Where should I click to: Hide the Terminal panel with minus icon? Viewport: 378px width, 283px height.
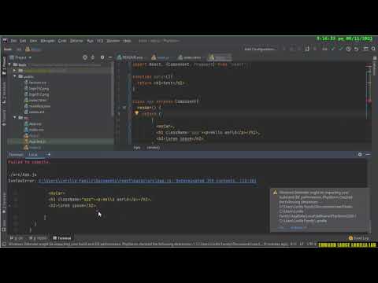[368, 155]
